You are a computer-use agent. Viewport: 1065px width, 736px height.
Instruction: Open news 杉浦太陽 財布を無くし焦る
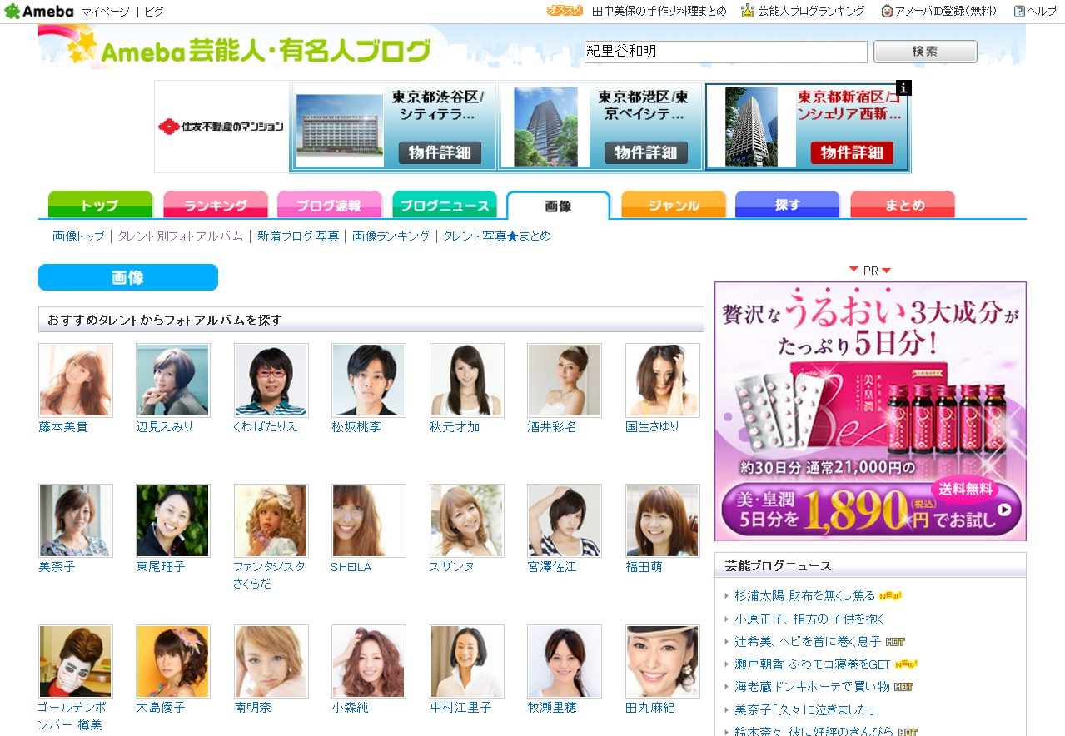805,596
